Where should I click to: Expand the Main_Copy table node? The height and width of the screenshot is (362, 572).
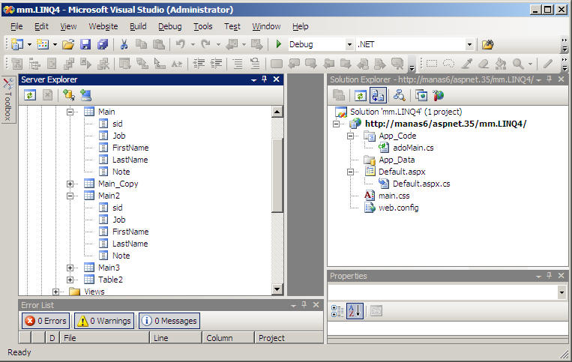[70, 184]
